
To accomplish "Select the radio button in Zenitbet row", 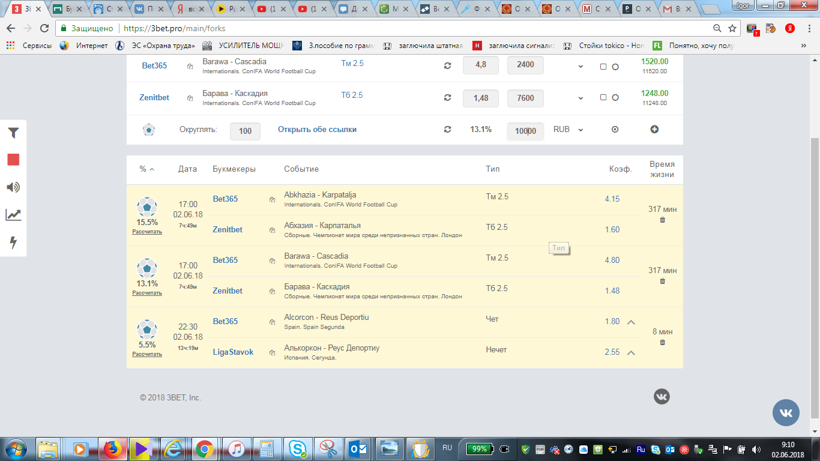I will [615, 98].
